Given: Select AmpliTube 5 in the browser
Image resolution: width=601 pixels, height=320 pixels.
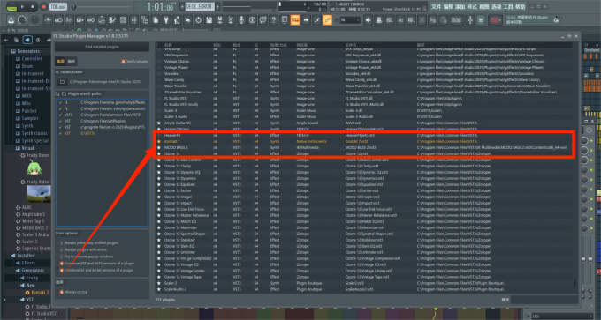Looking at the screenshot, I should click(34, 214).
